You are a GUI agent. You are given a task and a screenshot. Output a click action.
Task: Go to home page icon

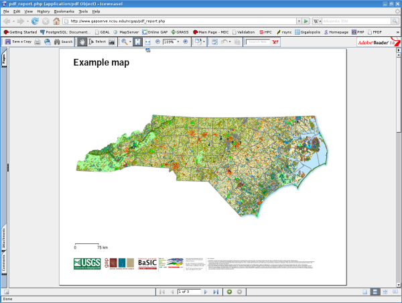click(56, 21)
